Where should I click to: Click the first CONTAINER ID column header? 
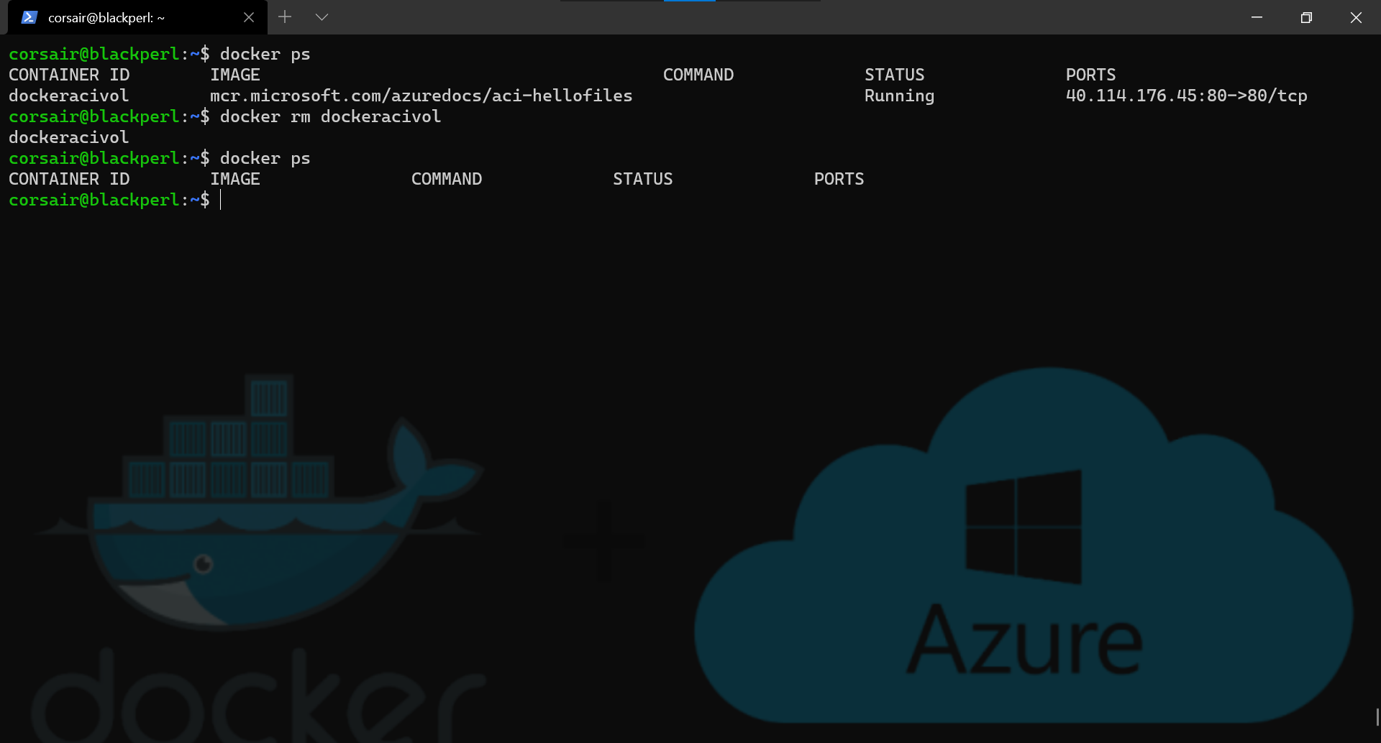69,75
